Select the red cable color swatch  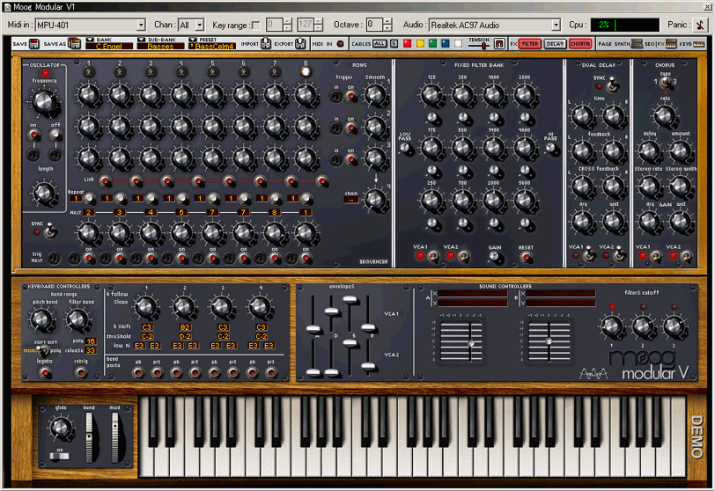point(407,44)
